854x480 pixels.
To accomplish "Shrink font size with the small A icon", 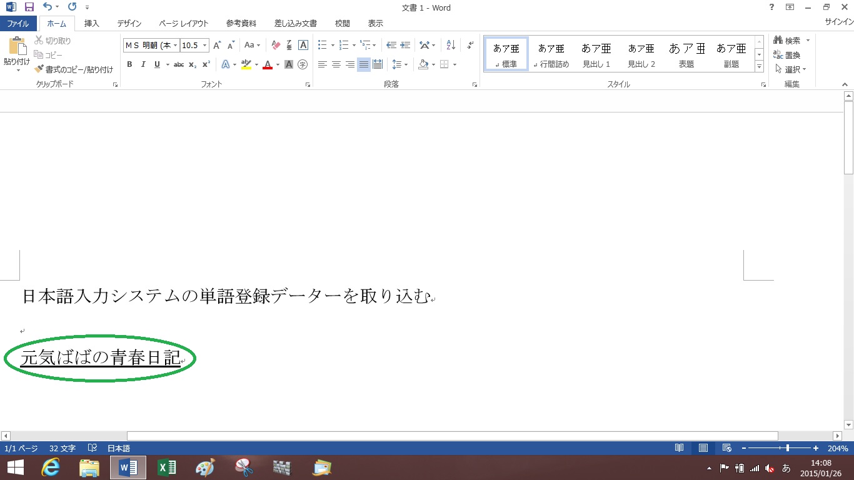I will (x=231, y=46).
